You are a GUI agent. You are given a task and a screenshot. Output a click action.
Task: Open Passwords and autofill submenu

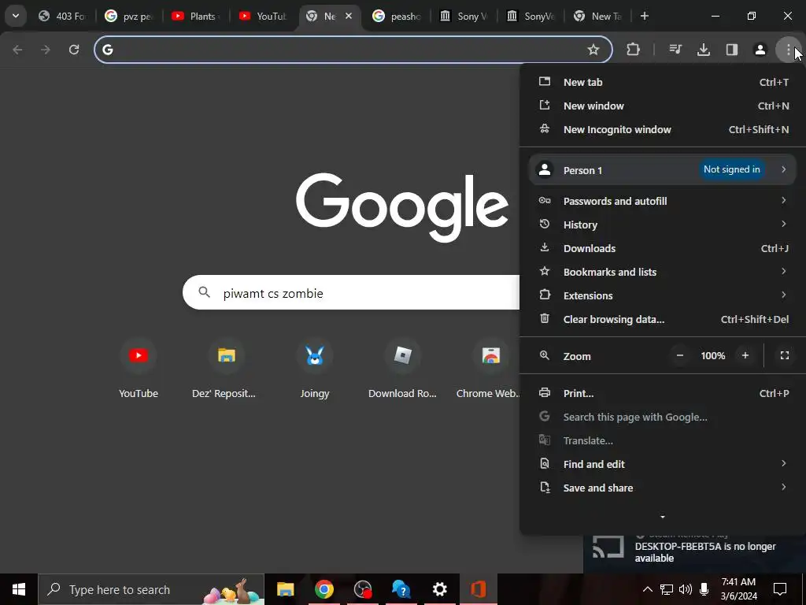tap(663, 201)
